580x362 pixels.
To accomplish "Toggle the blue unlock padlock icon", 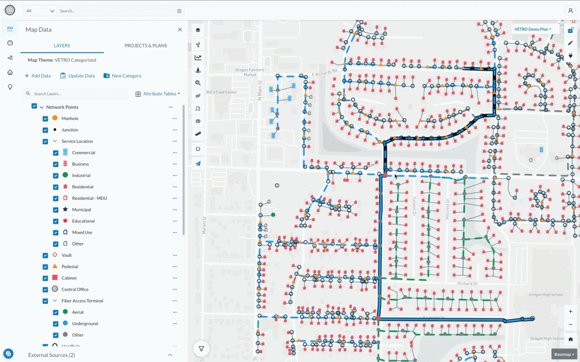I will (570, 31).
